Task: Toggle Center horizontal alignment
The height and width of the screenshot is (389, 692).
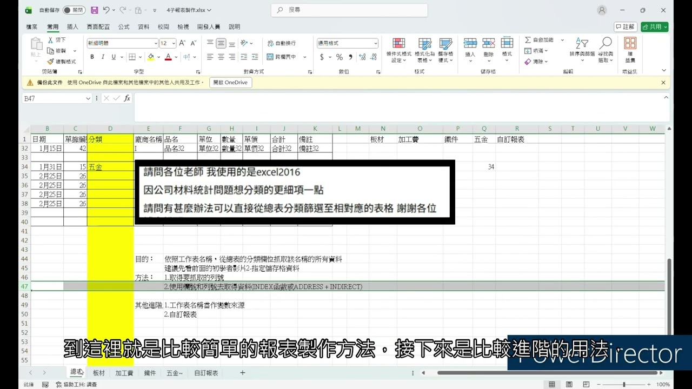Action: [x=221, y=57]
